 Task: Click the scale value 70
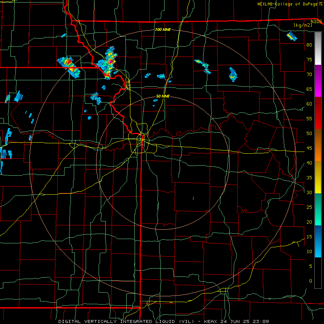[x=309, y=75]
